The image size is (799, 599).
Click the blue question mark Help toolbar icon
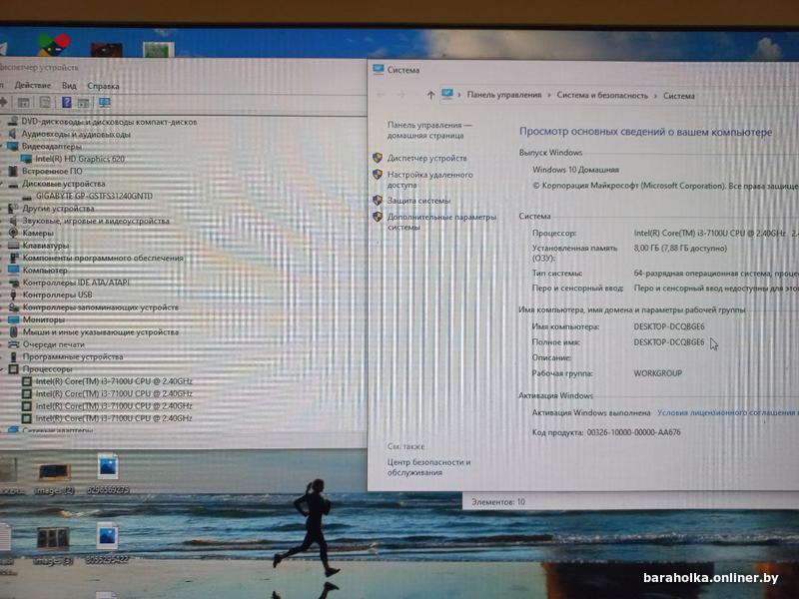point(66,103)
